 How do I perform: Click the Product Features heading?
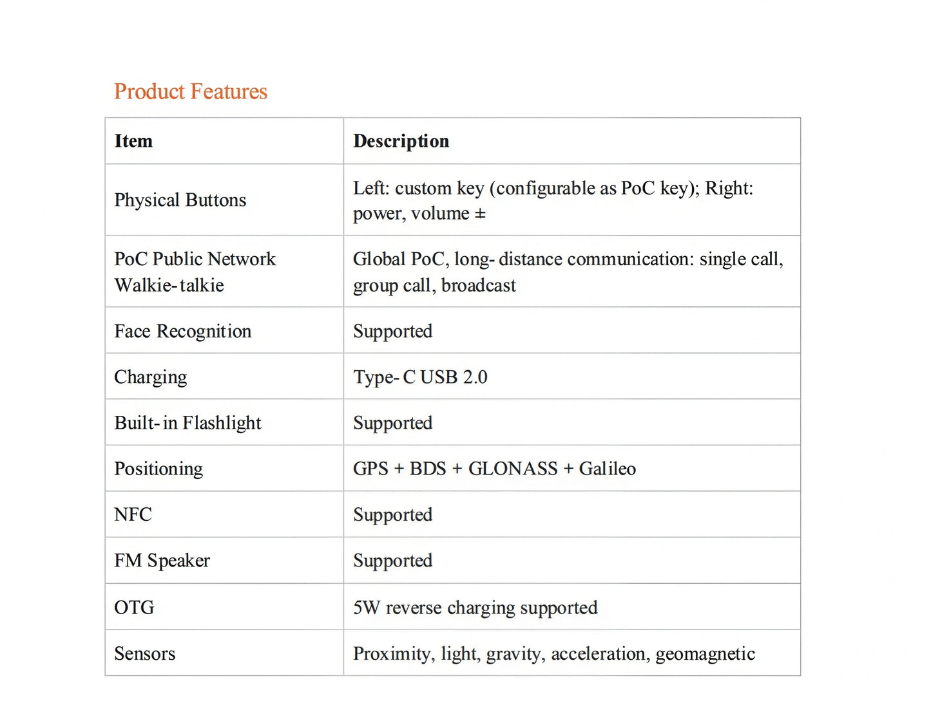click(191, 91)
